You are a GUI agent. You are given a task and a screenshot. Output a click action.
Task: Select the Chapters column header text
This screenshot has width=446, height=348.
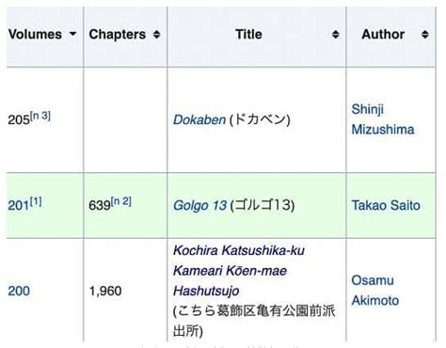pos(118,35)
